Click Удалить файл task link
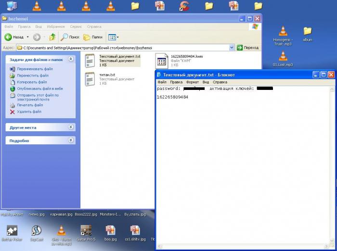The height and width of the screenshot is (251, 337). pos(29,112)
